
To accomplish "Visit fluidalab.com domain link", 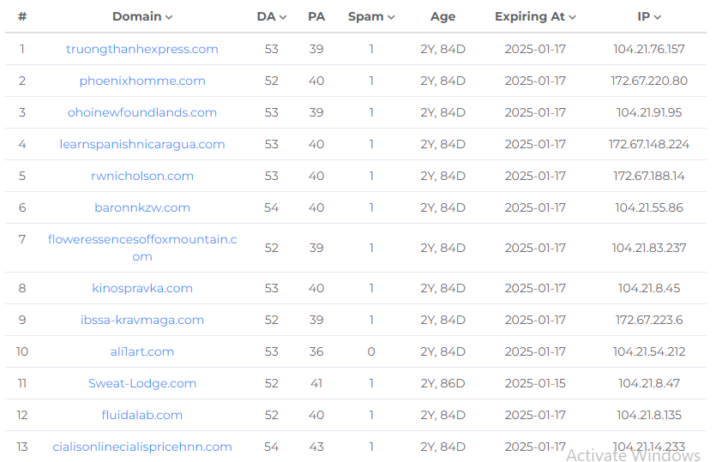I will tap(142, 415).
